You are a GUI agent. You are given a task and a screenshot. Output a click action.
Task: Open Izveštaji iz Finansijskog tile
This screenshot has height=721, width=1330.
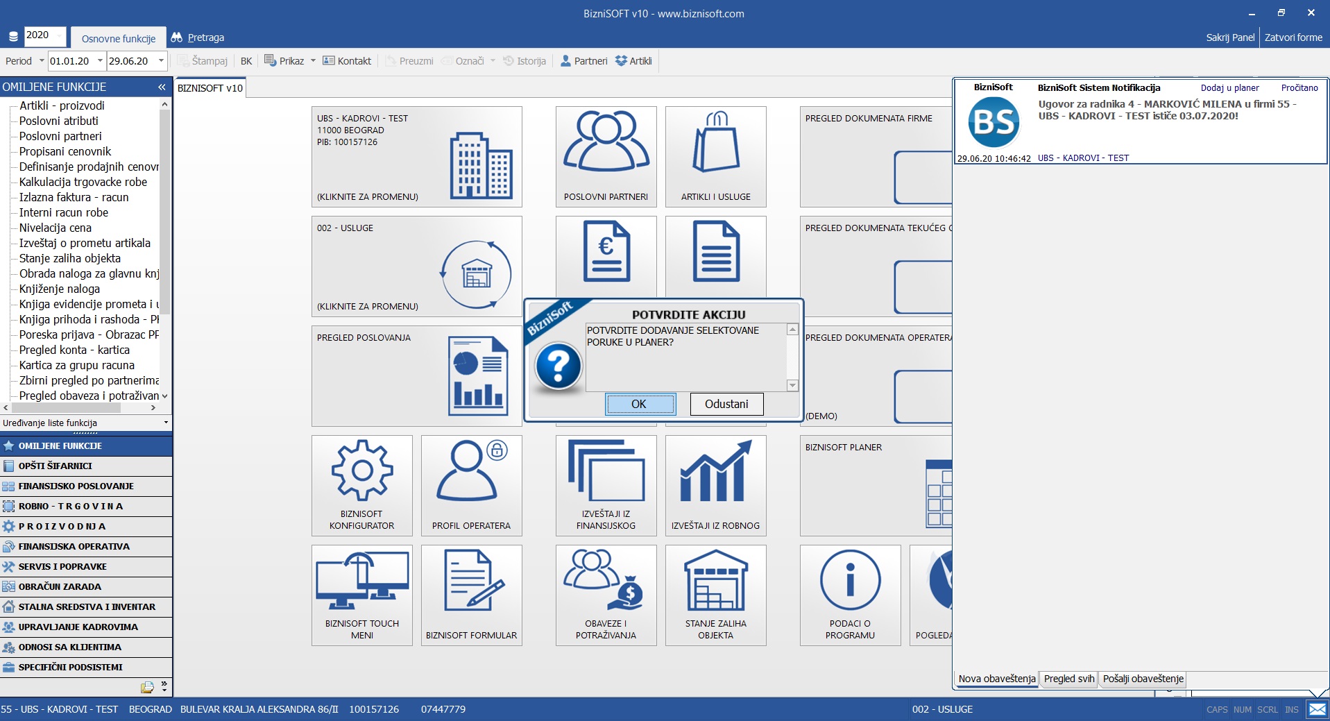[606, 486]
